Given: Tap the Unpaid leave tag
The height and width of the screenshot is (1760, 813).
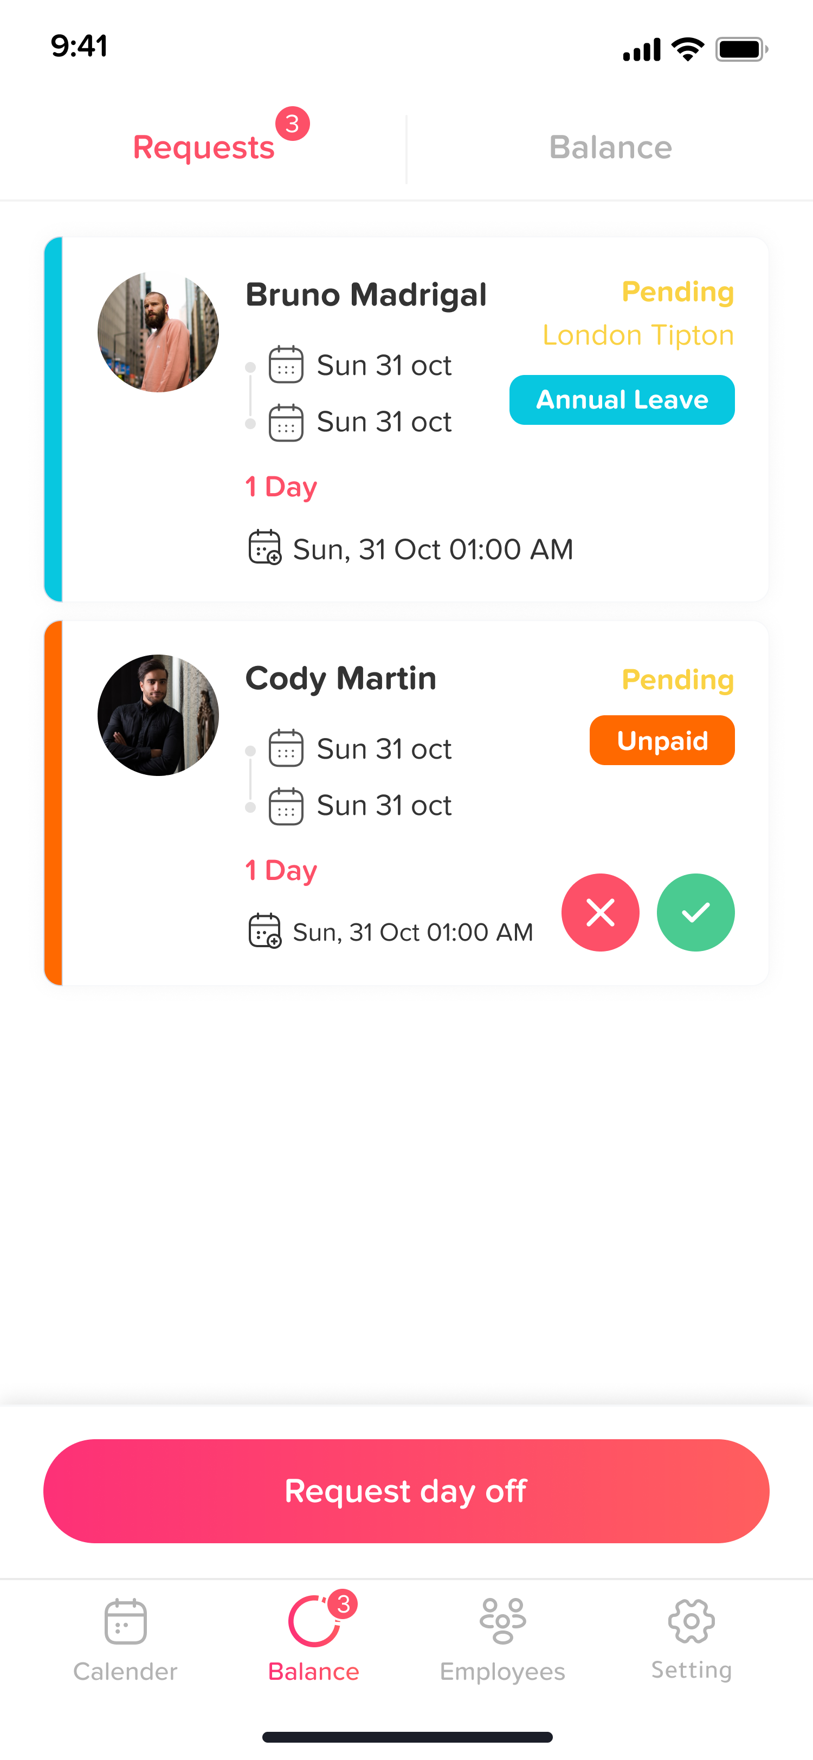Looking at the screenshot, I should (662, 741).
